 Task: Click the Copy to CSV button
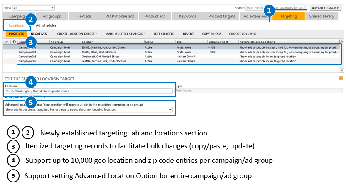point(211,34)
